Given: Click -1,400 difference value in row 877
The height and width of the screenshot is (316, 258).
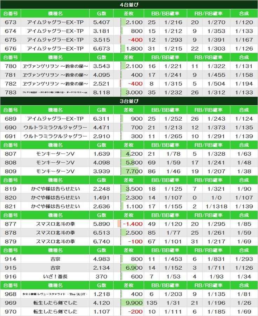Looking at the screenshot, I should coord(133,224).
